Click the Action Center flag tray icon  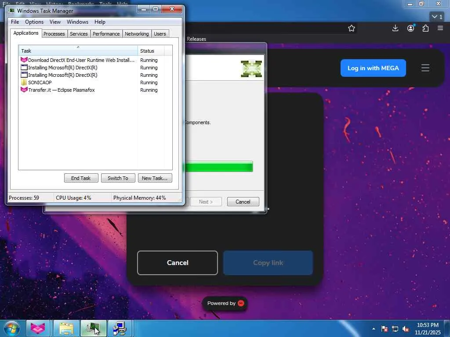[x=385, y=329]
